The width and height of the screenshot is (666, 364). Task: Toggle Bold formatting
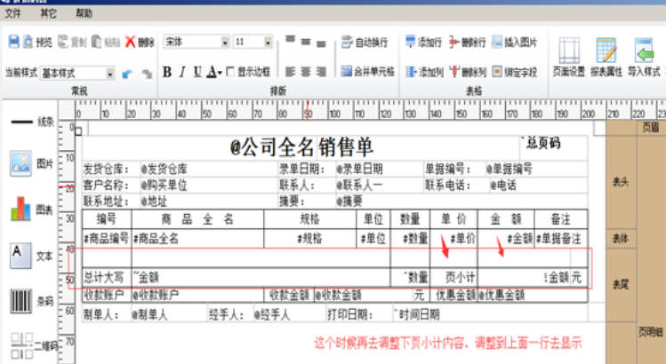166,72
